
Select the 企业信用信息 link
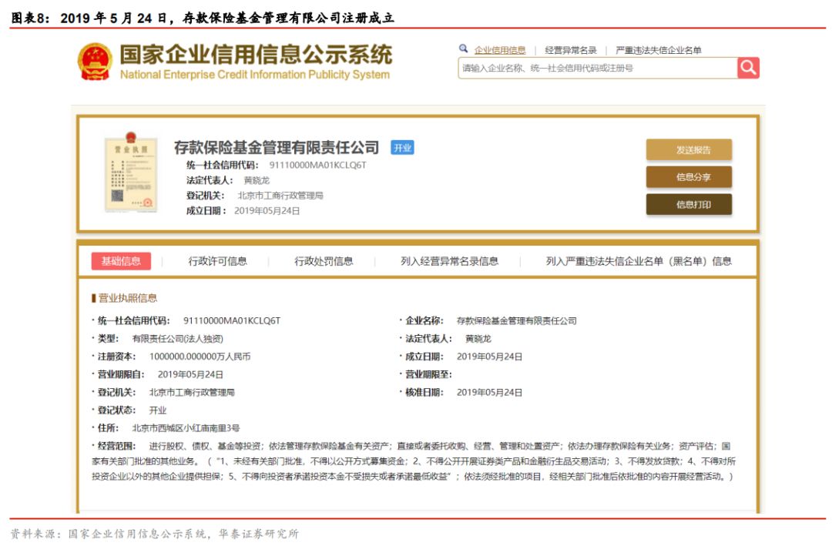click(x=500, y=50)
